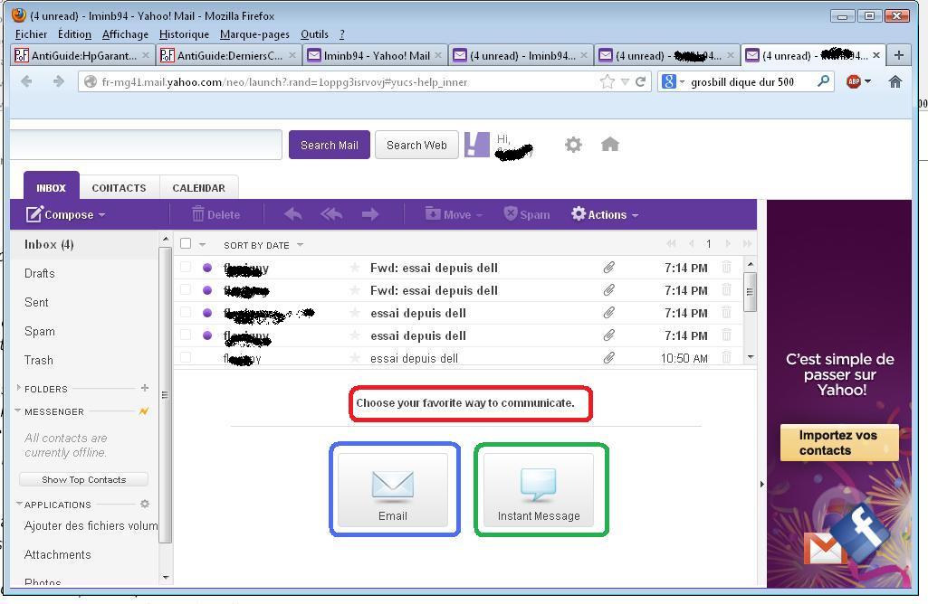Open the Historique menu
The image size is (928, 604).
tap(184, 34)
